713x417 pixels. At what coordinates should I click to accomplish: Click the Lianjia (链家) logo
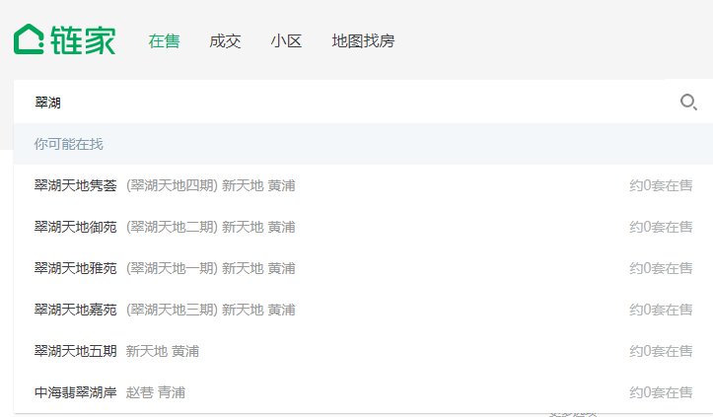pyautogui.click(x=64, y=39)
